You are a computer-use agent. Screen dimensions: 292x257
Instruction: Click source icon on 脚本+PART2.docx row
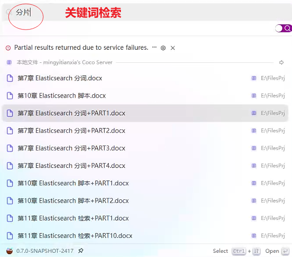pos(254,201)
